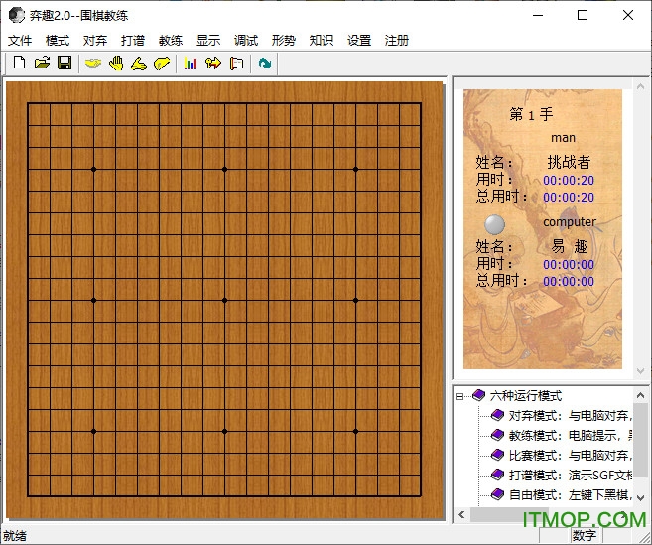Click the computer name 易 趣
Screen dimensions: 652x545
point(570,246)
